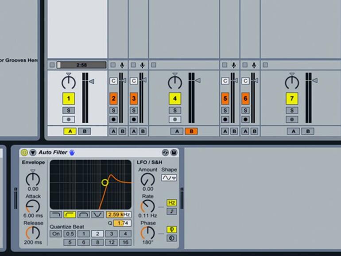Assign track 4 to crossfader B
Viewport: 341px width, 256px height.
coord(191,131)
